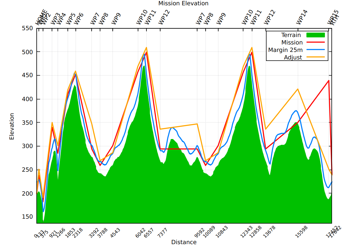Click the WP5 waypoint label
Screen dimensions: 360x246
[x=71, y=19]
